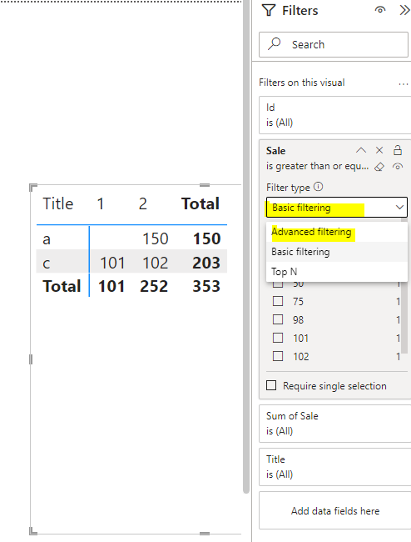411x542 pixels.
Task: Click the value 150 under column 2
Action: 155,238
